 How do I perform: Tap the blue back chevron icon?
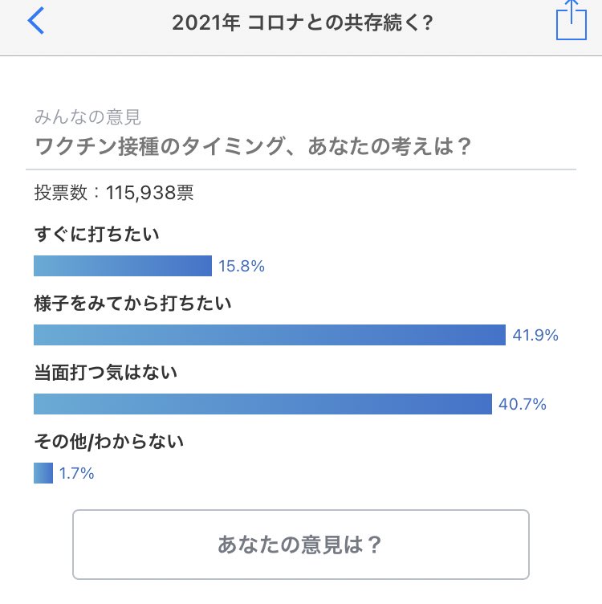(x=36, y=21)
